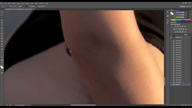Open the status bar info arrow menu

tap(29, 105)
